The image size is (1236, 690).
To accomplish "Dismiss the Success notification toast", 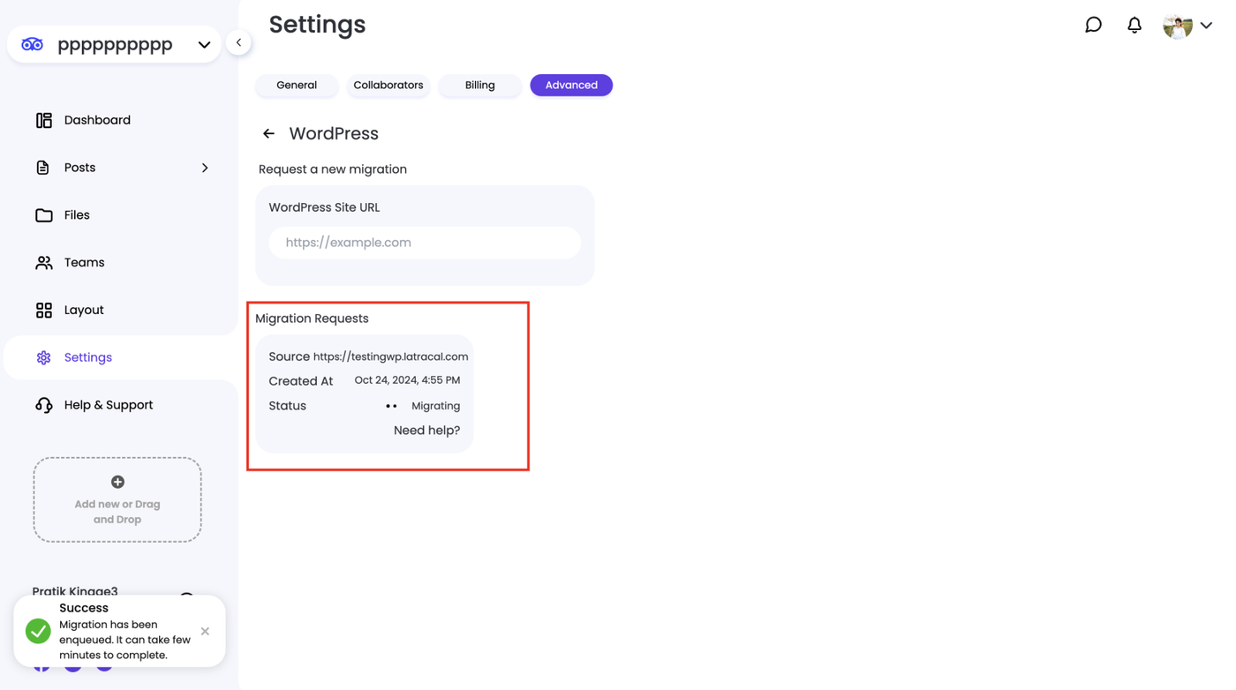I will [x=205, y=631].
